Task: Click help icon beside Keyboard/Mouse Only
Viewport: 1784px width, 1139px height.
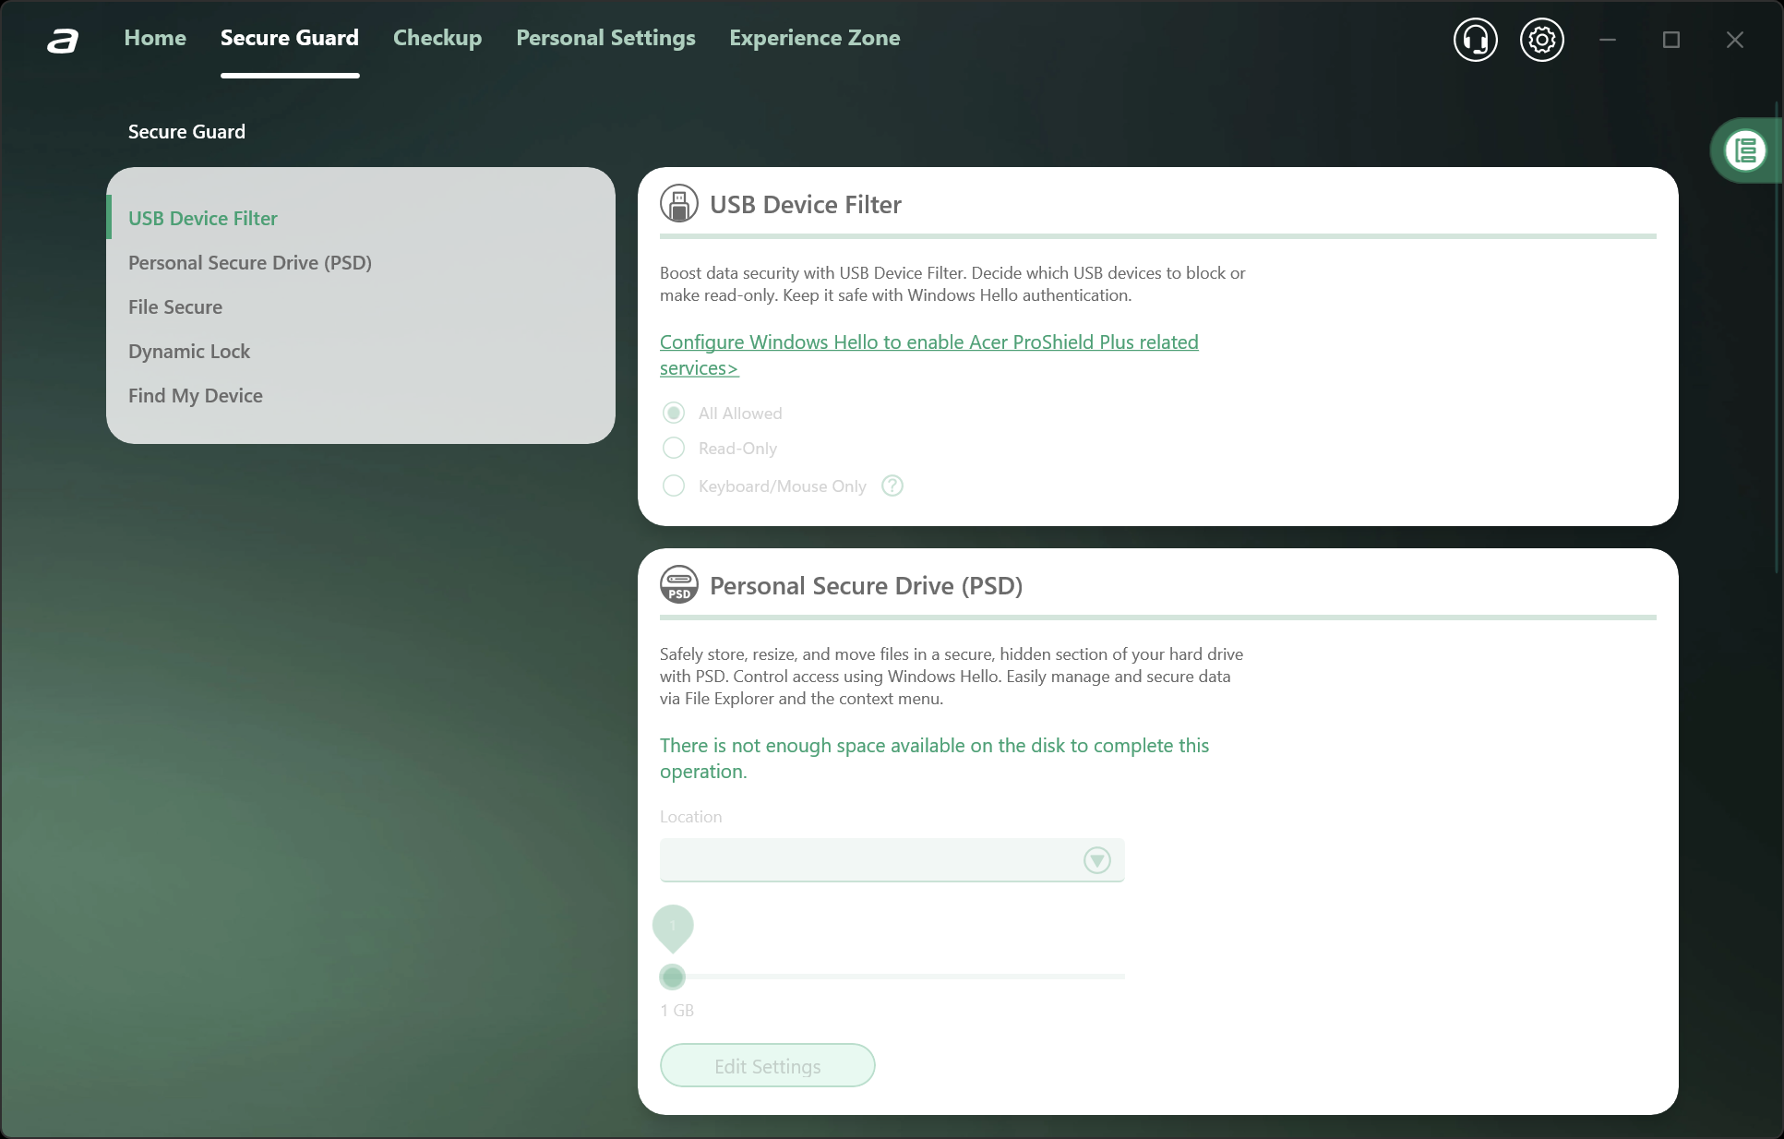Action: click(x=892, y=486)
